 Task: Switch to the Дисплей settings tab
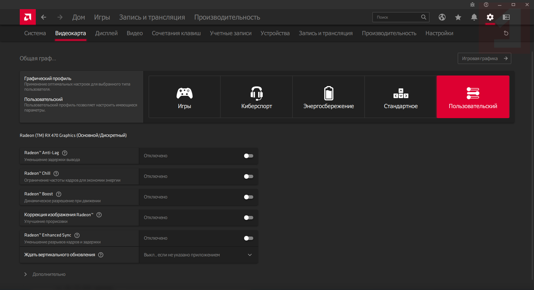[x=106, y=33]
